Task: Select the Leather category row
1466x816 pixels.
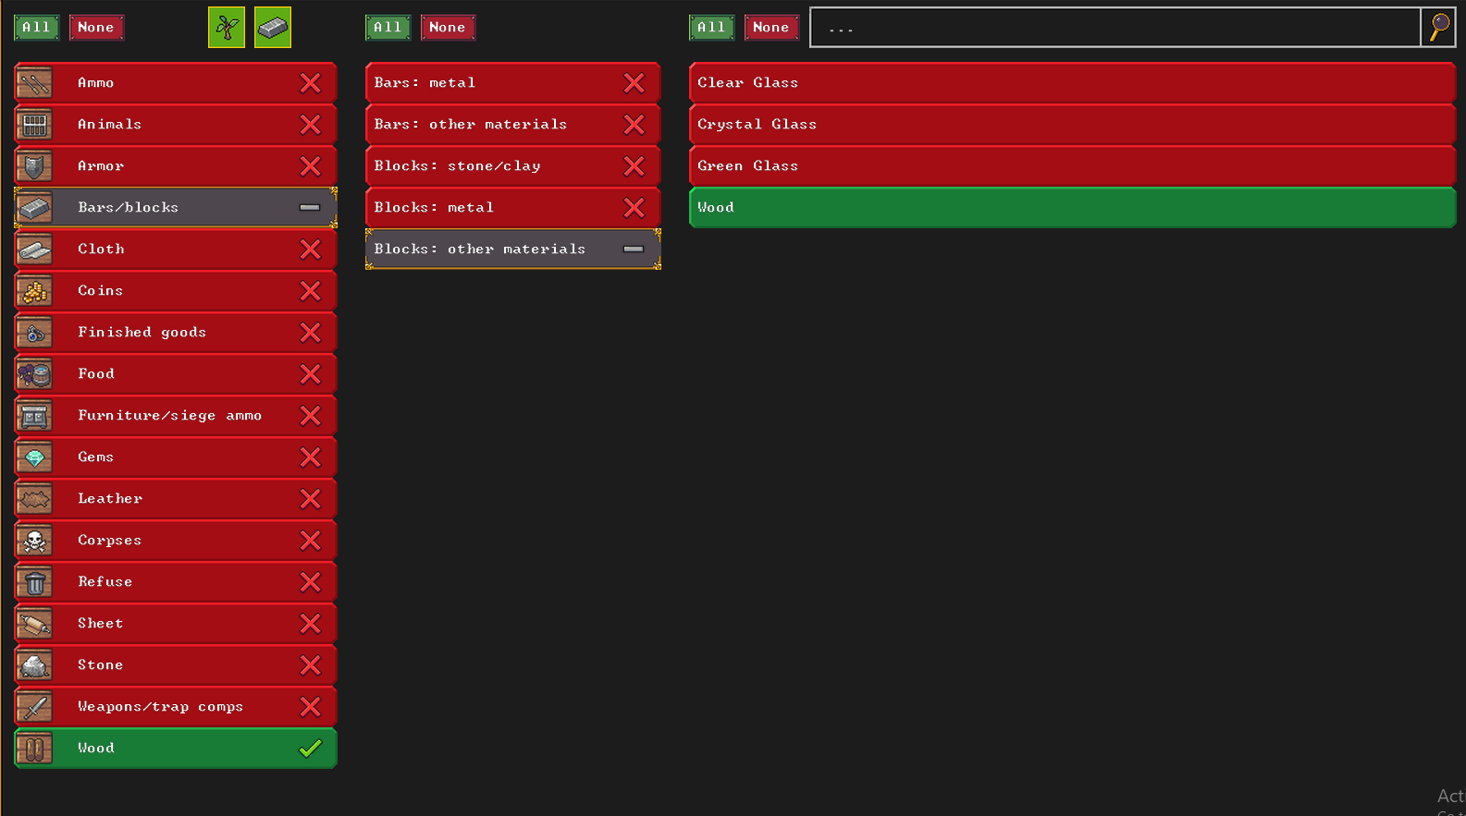Action: [x=176, y=499]
